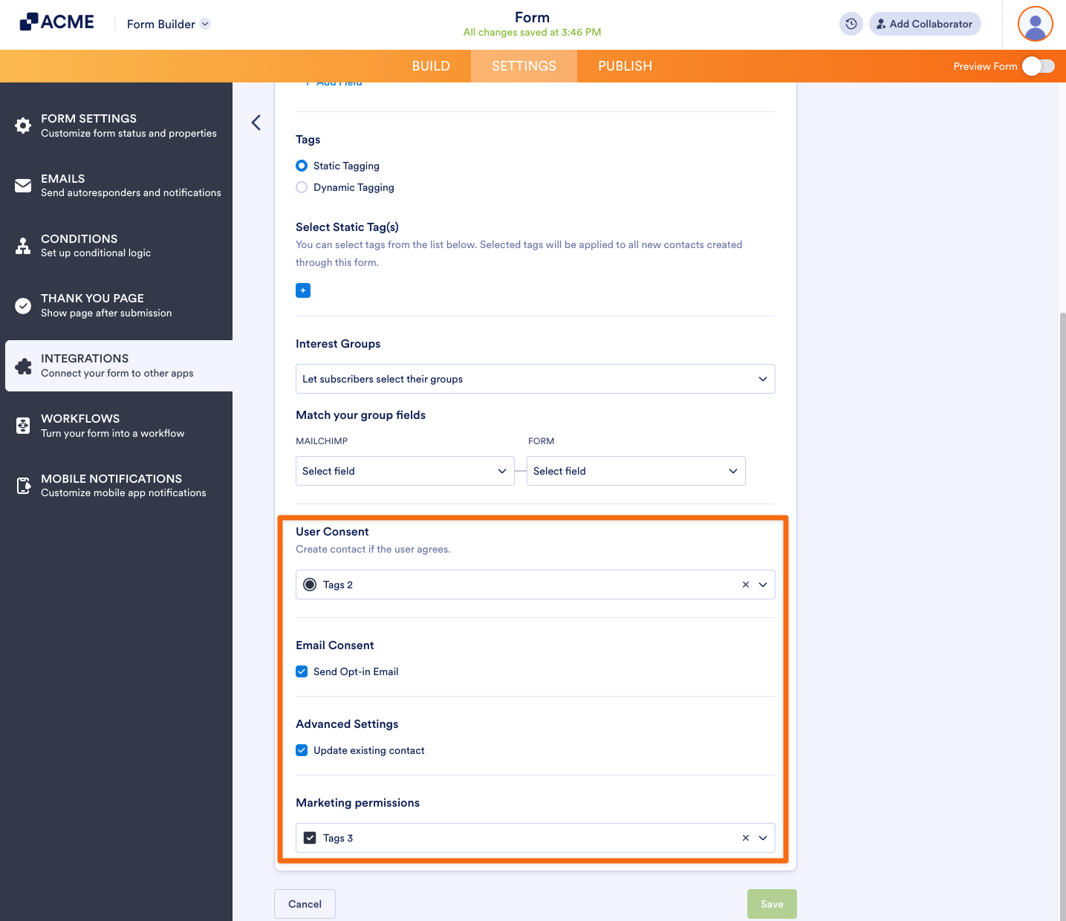
Task: Switch to the PUBLISH tab
Action: 625,66
